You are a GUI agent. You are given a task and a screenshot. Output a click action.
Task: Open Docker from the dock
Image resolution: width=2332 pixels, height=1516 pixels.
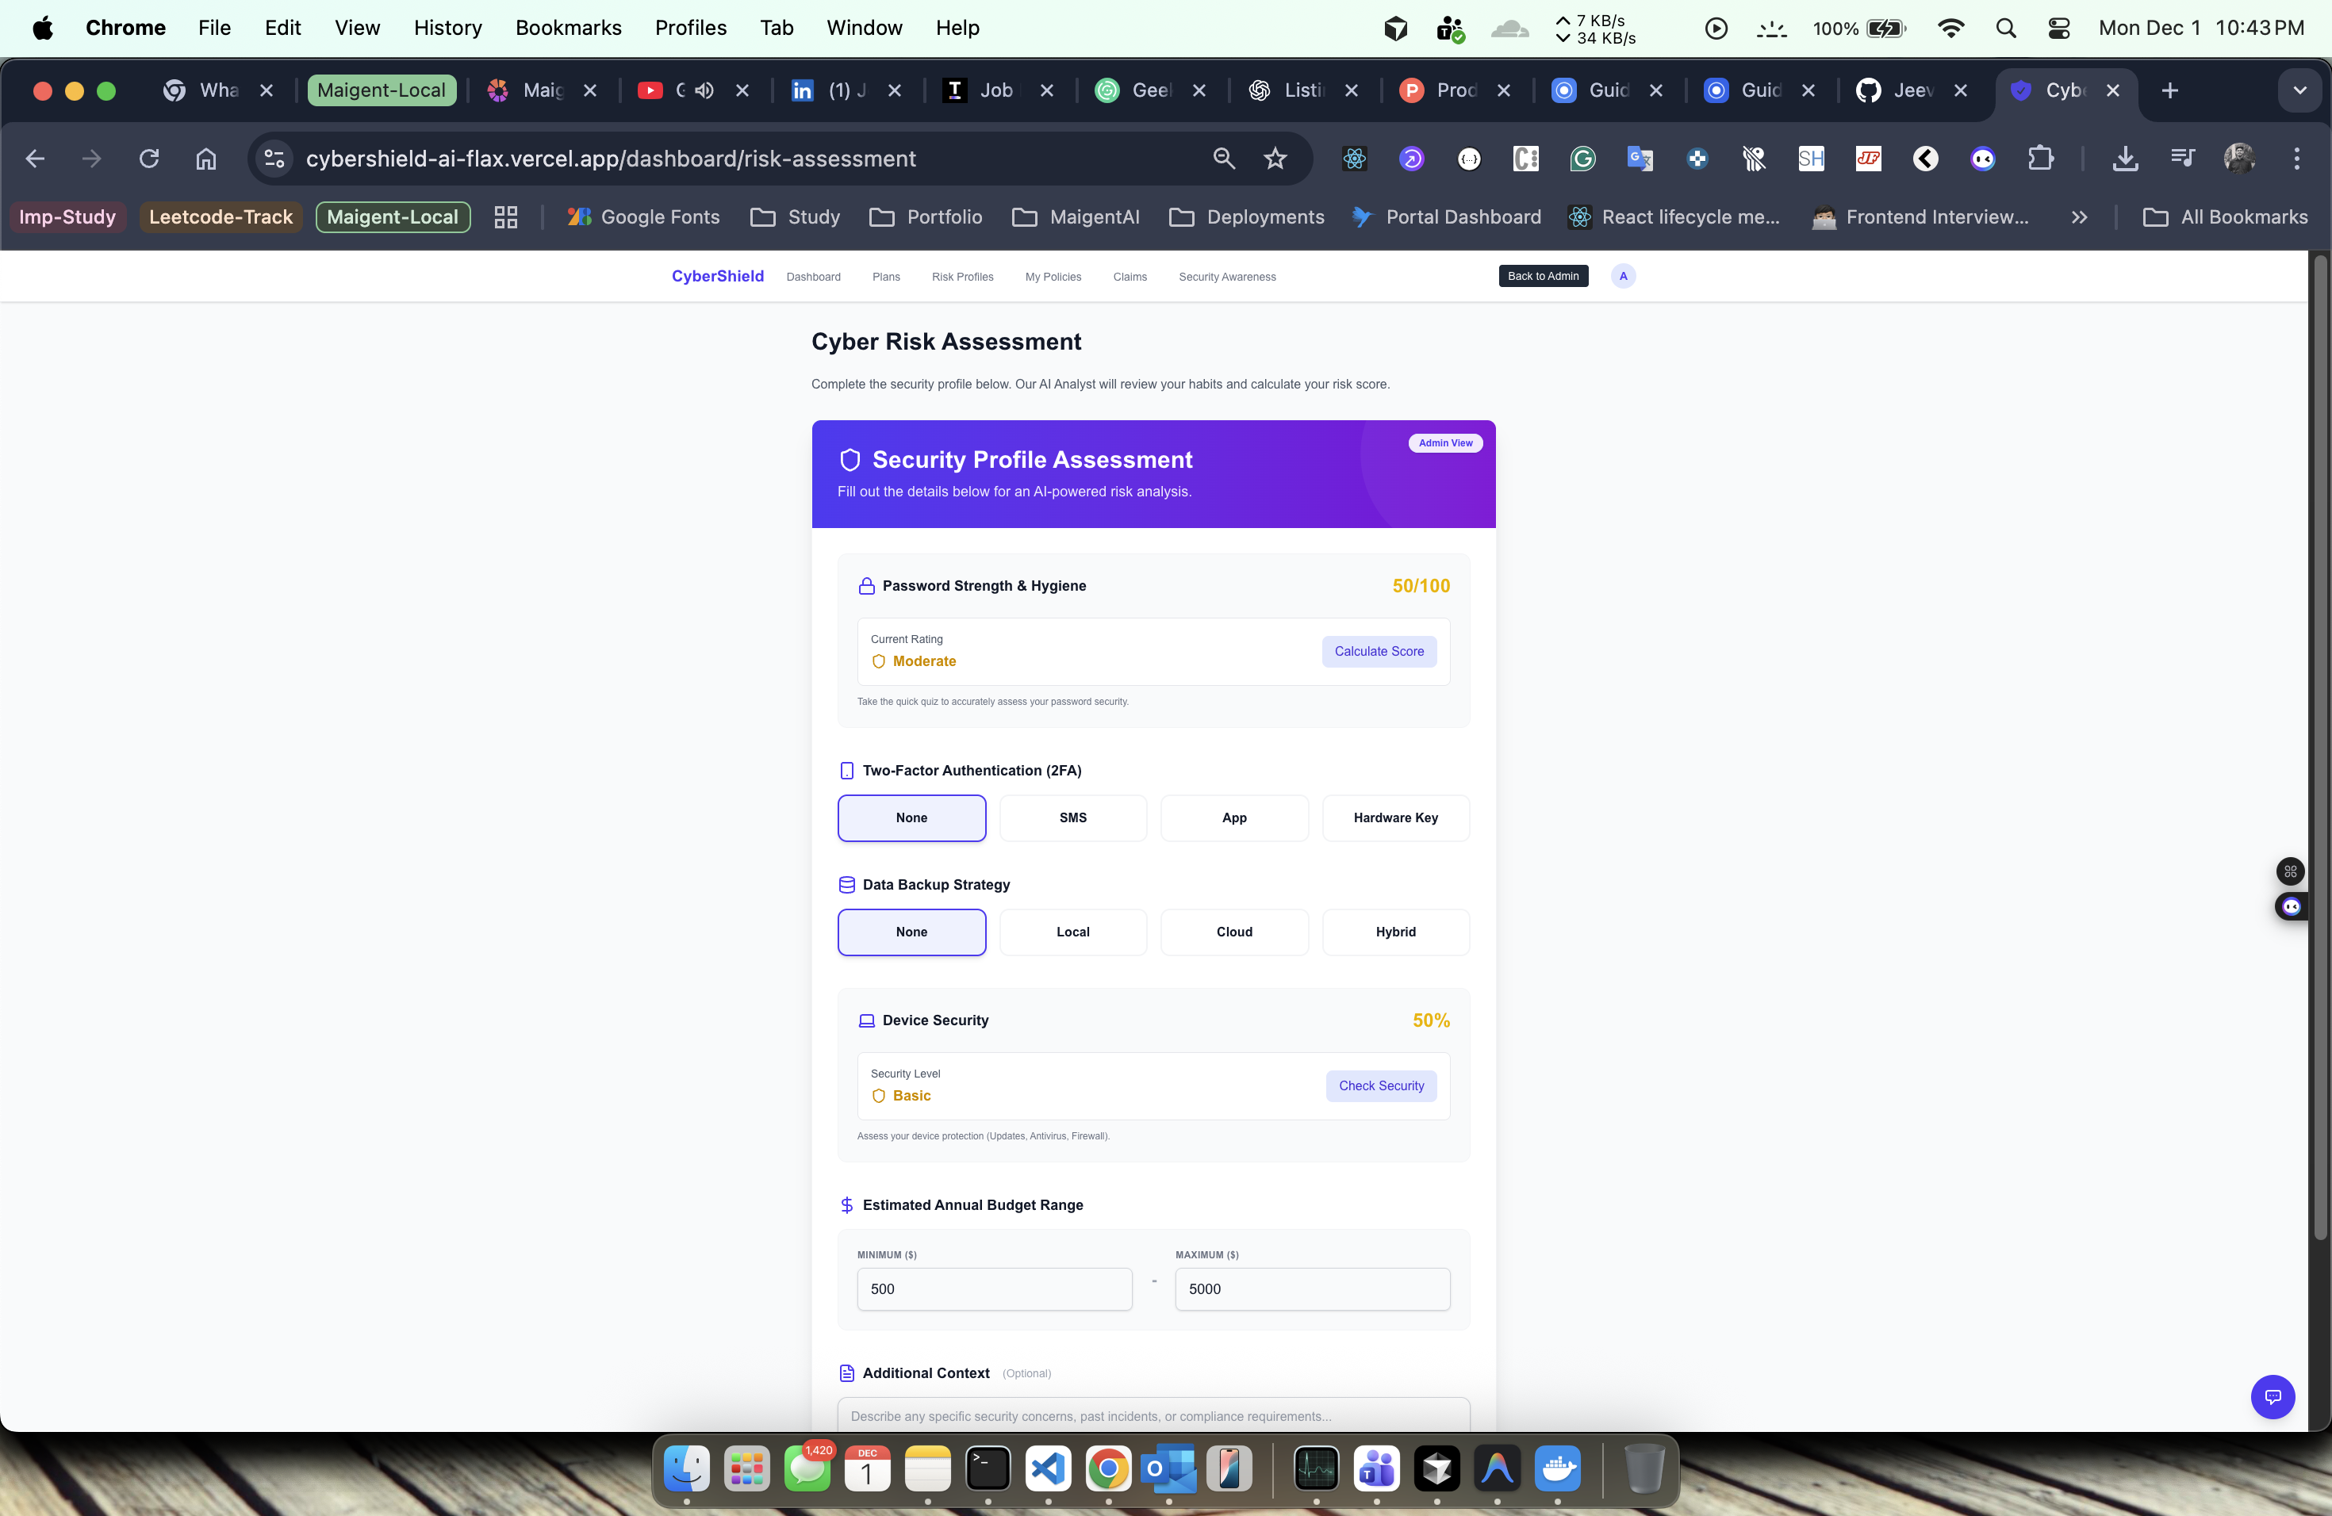click(x=1557, y=1468)
